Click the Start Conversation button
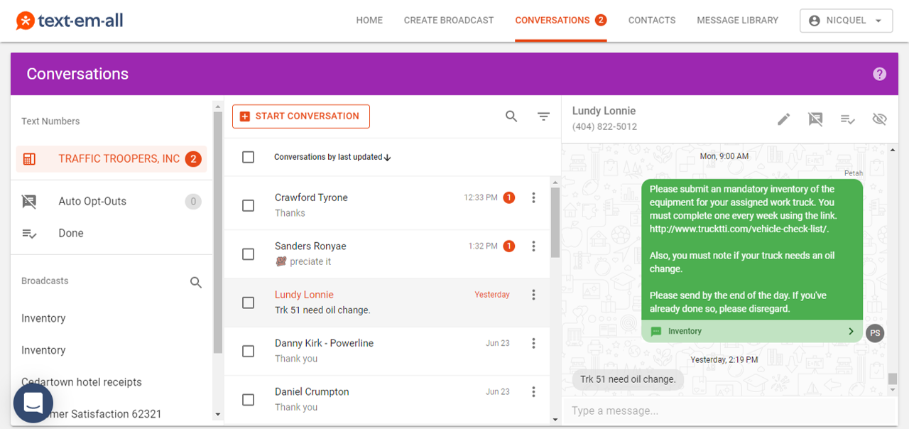This screenshot has height=429, width=909. [301, 116]
